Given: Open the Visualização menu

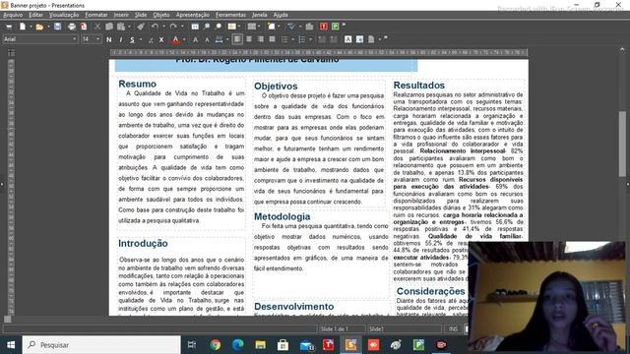Looking at the screenshot, I should pos(64,15).
